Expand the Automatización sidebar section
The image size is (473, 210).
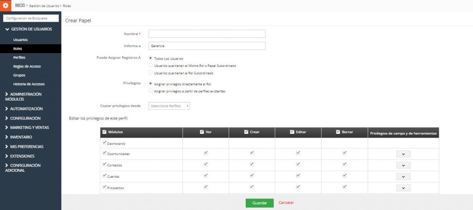click(26, 109)
